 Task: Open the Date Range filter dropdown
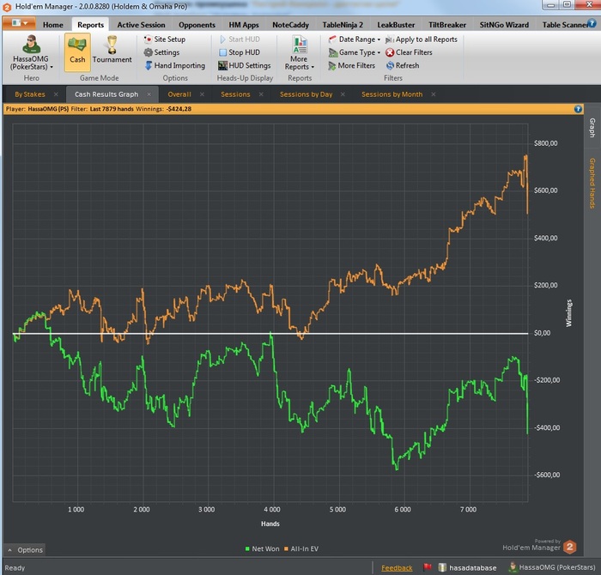[x=355, y=39]
